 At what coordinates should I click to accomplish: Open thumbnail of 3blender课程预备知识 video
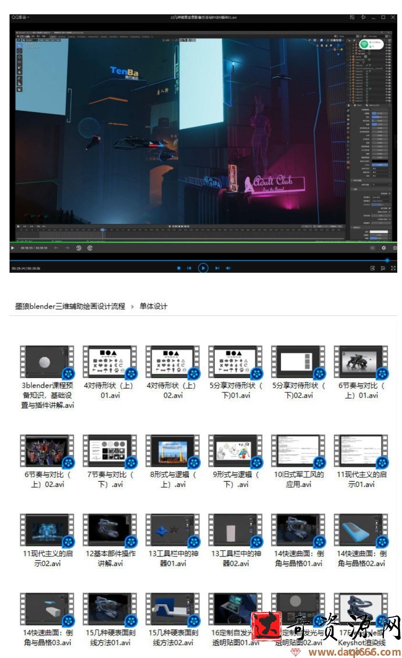point(47,362)
